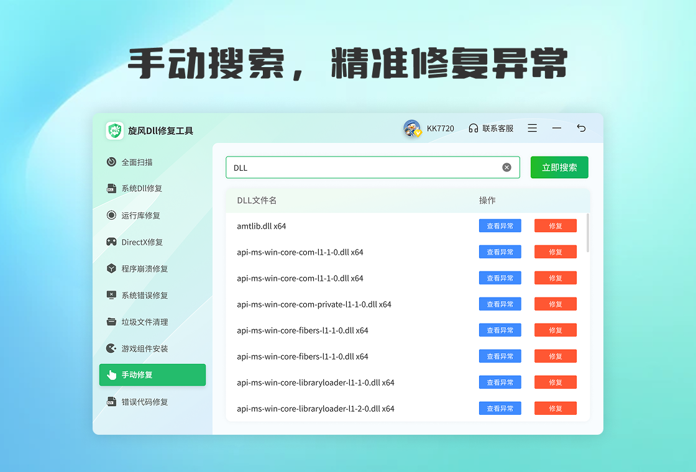The width and height of the screenshot is (696, 472).
Task: Click the 垃圾文件清理 folder icon
Action: [111, 322]
